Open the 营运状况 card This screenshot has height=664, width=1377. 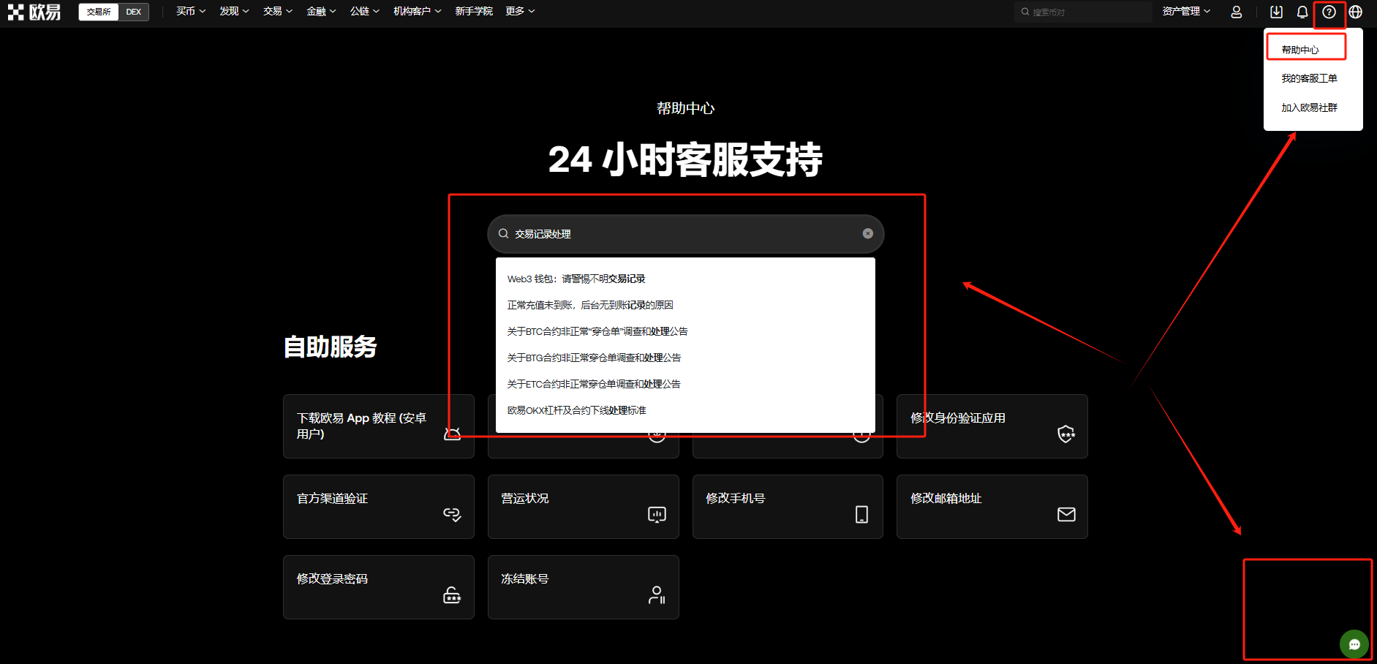click(583, 507)
